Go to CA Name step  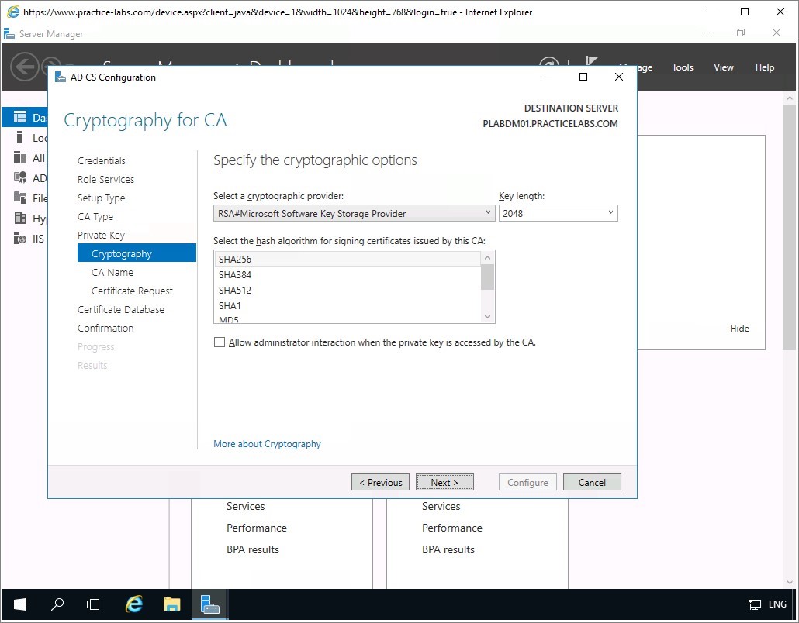[x=112, y=272]
